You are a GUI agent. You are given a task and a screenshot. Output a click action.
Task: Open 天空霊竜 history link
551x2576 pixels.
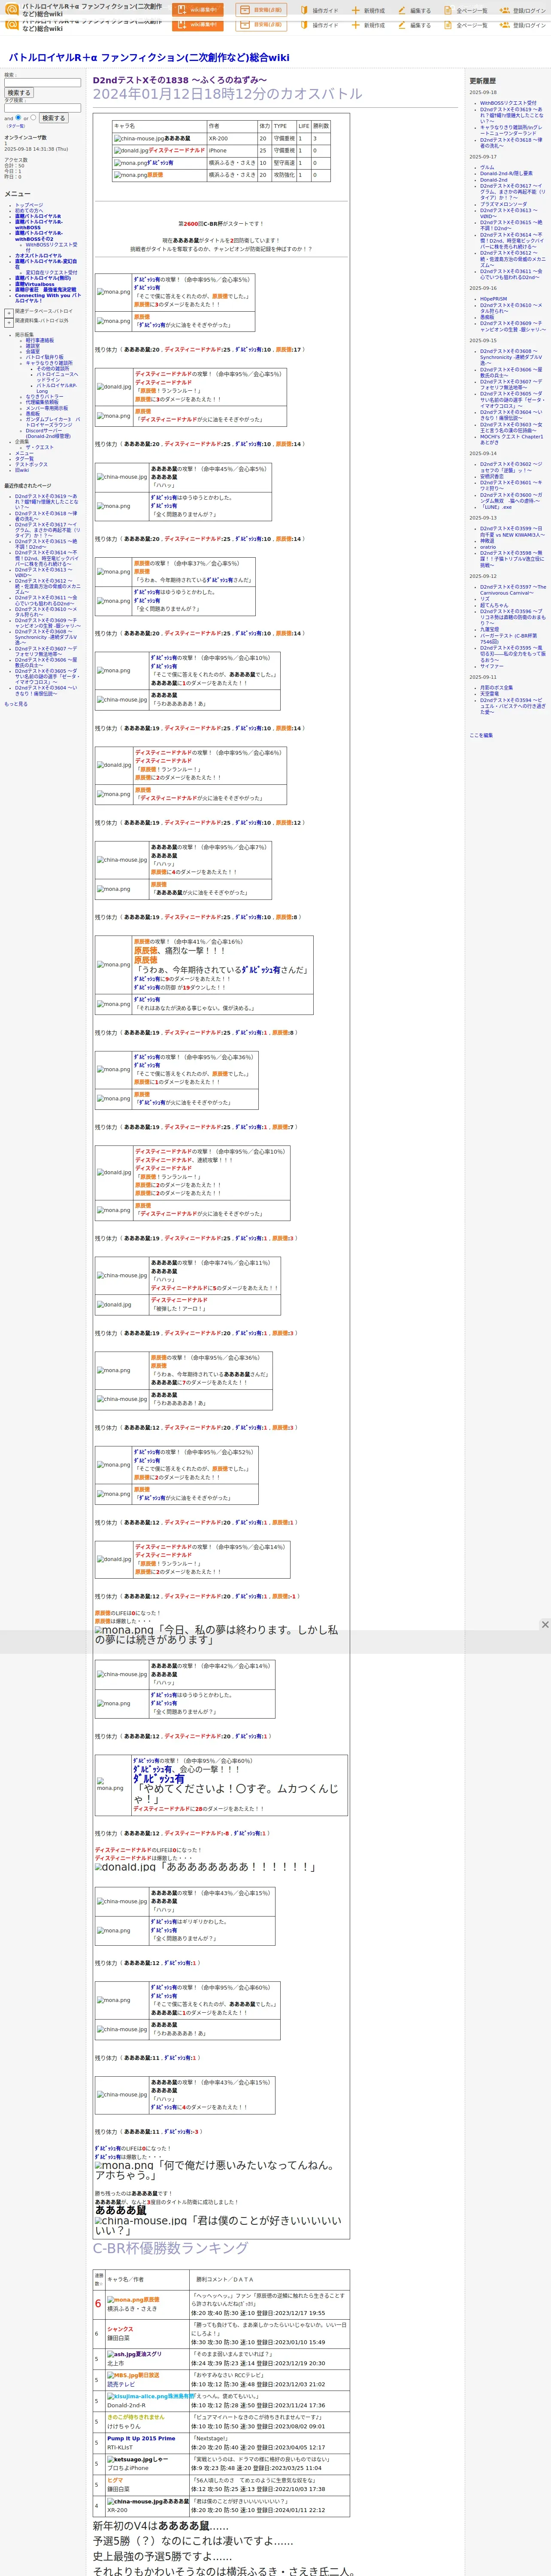click(489, 694)
